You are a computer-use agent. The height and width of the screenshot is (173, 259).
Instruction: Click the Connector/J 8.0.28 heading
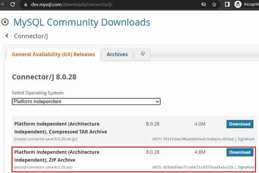[44, 77]
